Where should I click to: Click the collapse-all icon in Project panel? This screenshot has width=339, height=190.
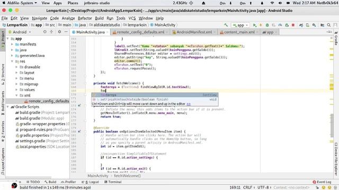tap(51, 32)
